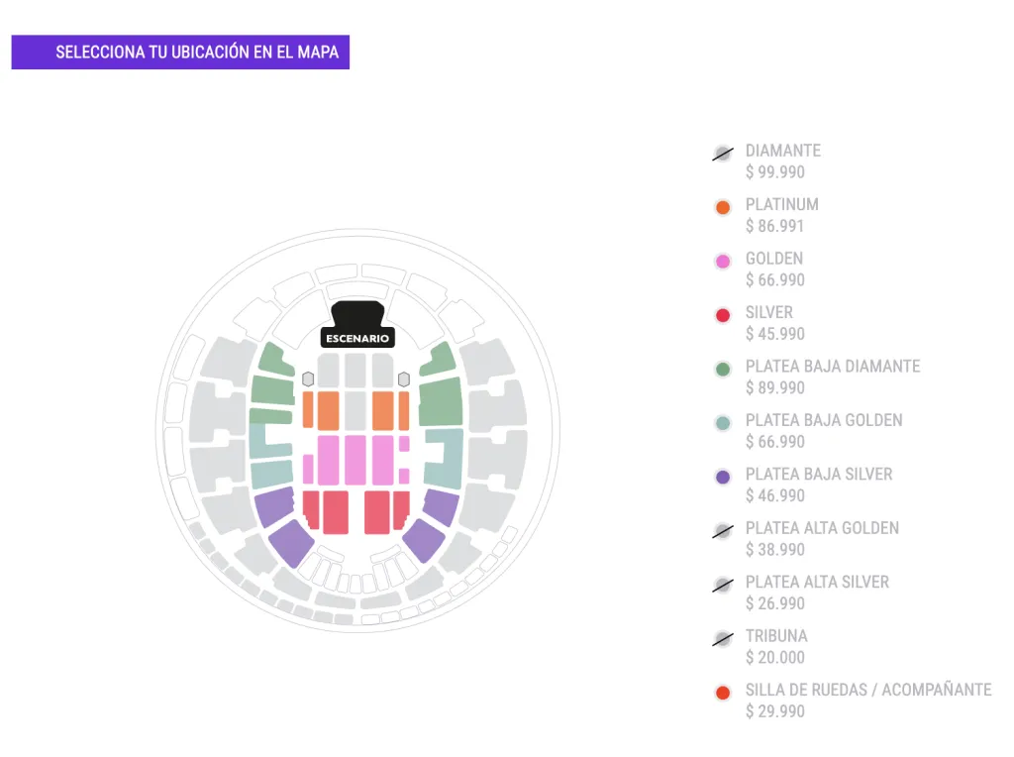Click the hexagon marker left of stage
This screenshot has height=757, width=1014.
point(308,379)
